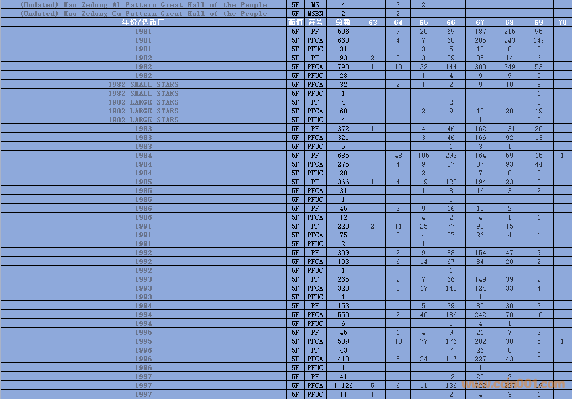Click the 年份/造币厂 column header
The height and width of the screenshot is (399, 572).
pyautogui.click(x=143, y=23)
